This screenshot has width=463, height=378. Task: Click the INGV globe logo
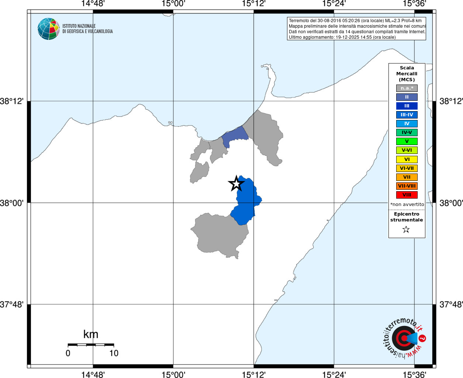49,29
